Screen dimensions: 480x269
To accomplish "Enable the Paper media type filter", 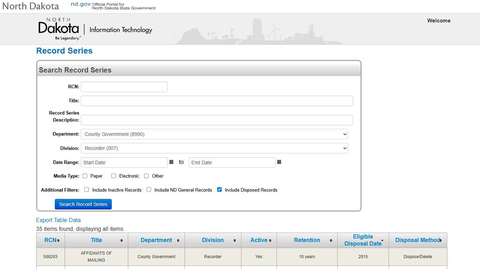I will 85,175.
